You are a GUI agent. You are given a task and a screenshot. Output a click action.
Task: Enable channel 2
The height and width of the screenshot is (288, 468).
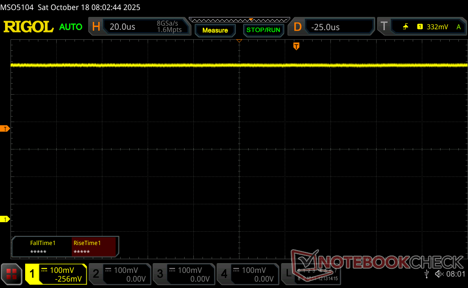point(120,274)
